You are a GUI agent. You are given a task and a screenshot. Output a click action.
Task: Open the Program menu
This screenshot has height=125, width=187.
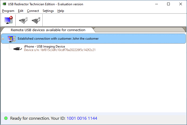8,11
